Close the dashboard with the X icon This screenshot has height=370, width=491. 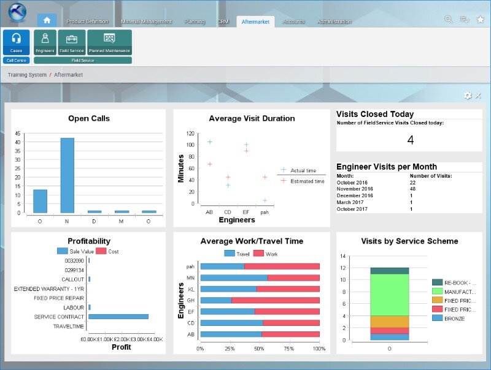point(478,96)
